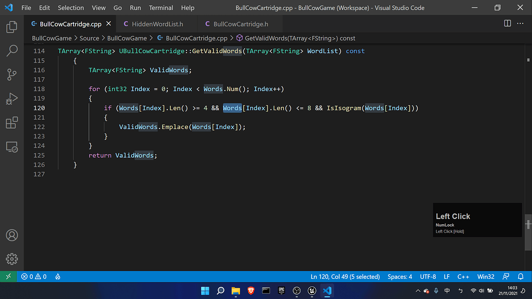Image resolution: width=532 pixels, height=299 pixels.
Task: Open the Source Control view
Action: click(11, 74)
